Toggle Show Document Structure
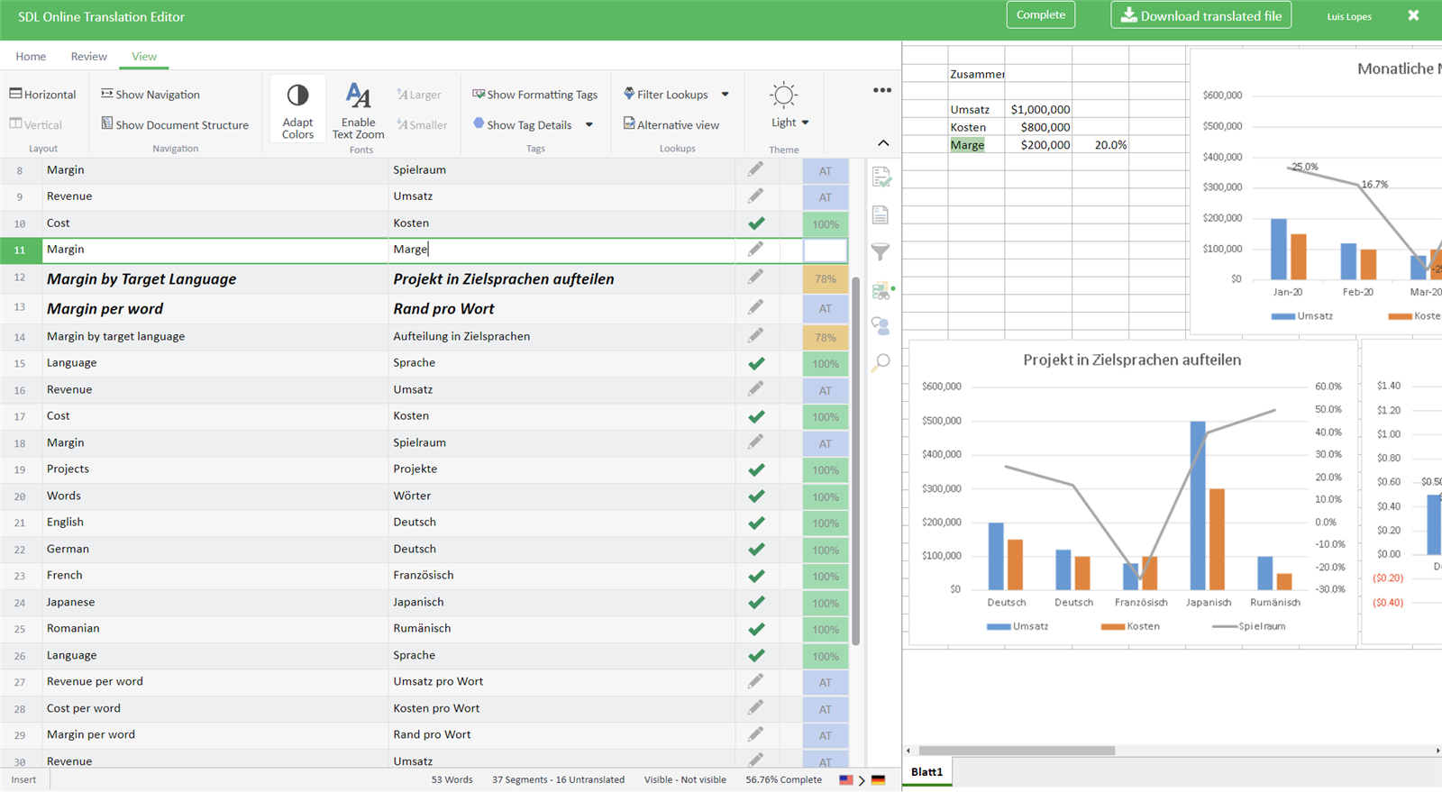This screenshot has width=1442, height=792. (175, 125)
